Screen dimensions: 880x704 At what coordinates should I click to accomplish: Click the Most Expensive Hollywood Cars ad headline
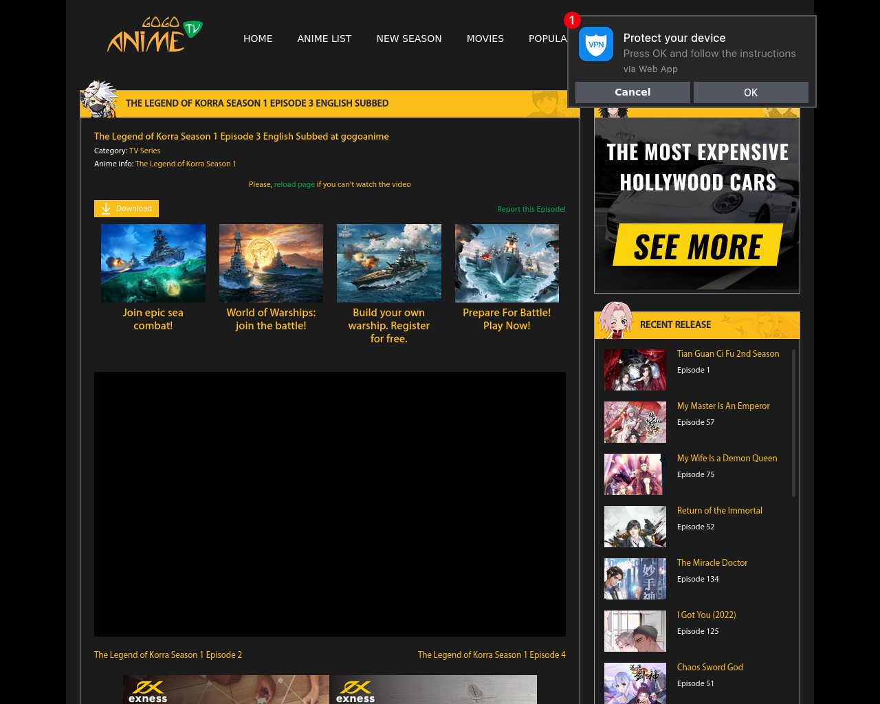(x=698, y=167)
